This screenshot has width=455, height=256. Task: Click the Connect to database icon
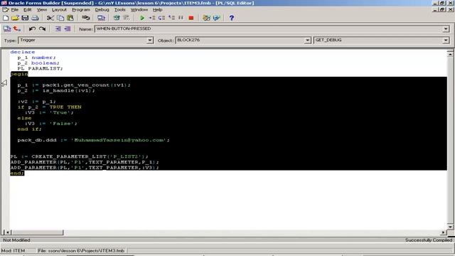click(85, 18)
